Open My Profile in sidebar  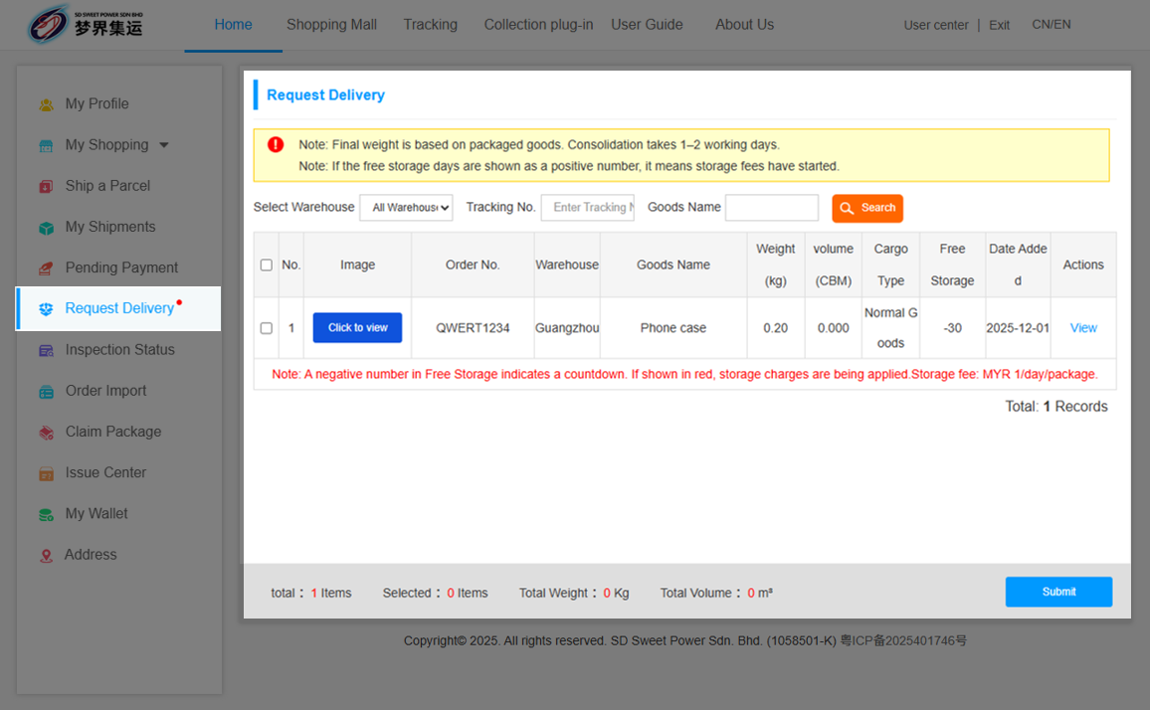[96, 104]
